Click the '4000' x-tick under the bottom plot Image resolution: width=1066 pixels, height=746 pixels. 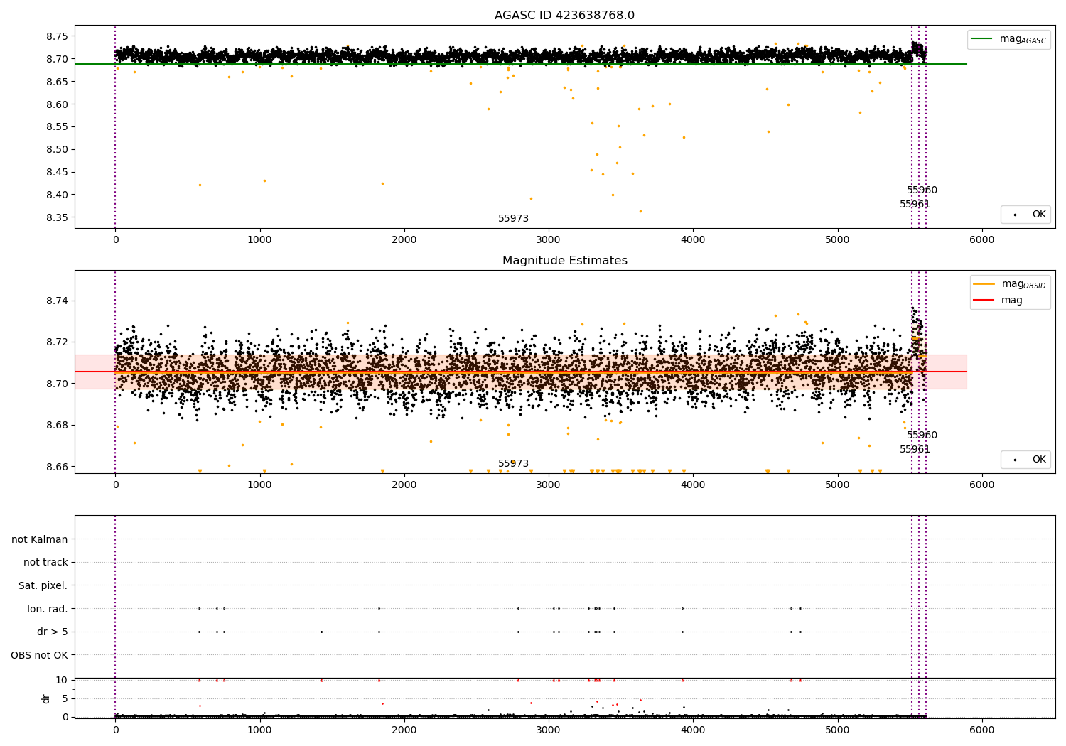(694, 730)
